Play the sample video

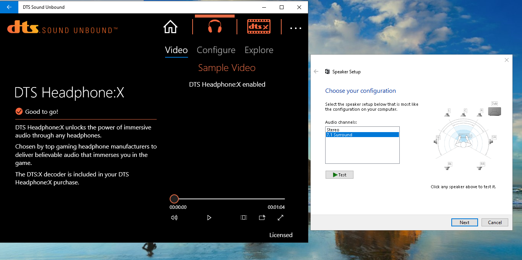point(209,218)
